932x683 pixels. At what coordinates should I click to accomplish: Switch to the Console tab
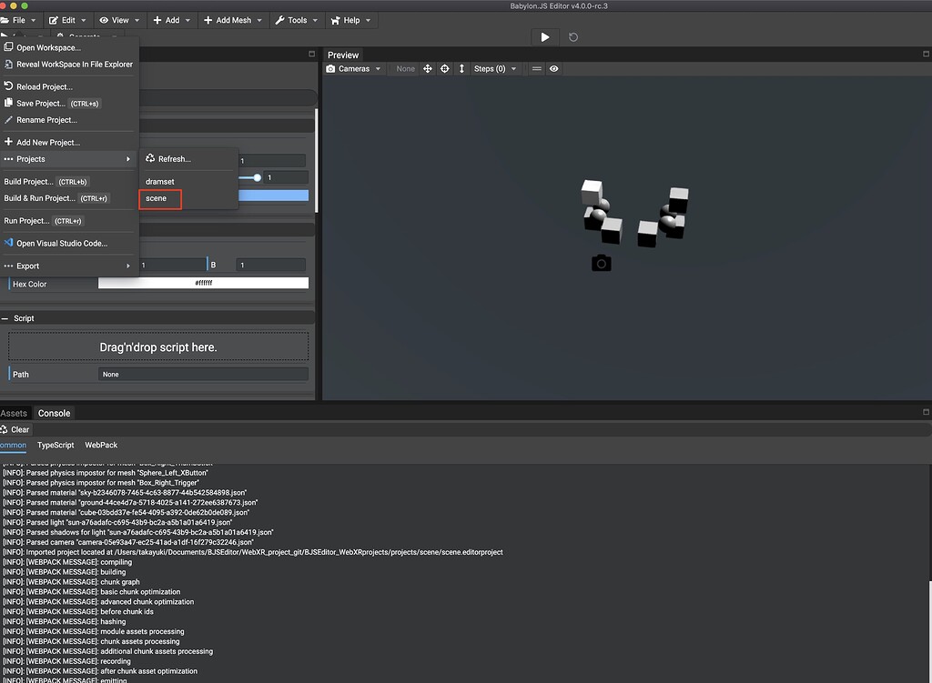54,413
